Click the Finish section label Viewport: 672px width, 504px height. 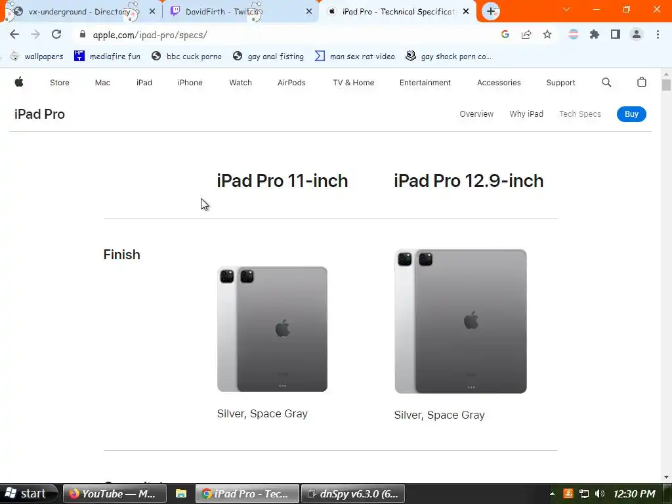point(121,255)
